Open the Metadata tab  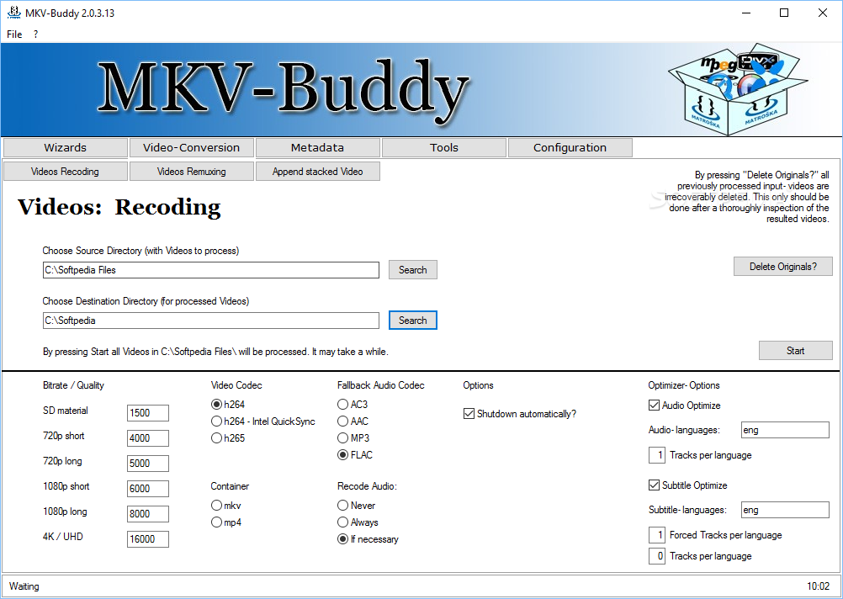317,147
